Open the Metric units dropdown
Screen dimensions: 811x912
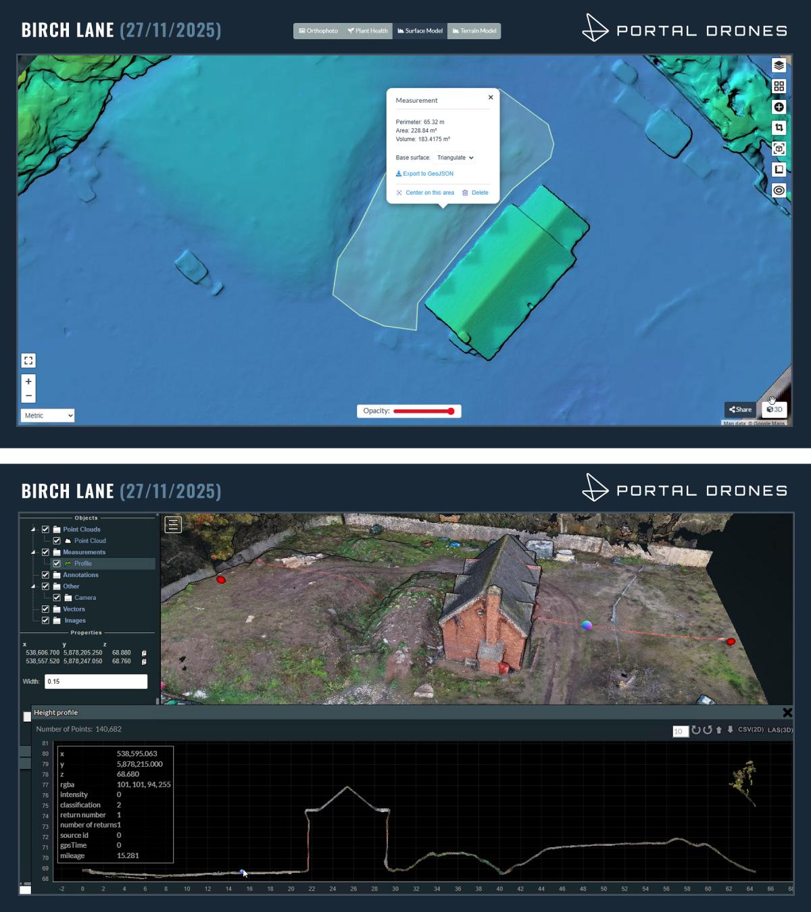[47, 415]
